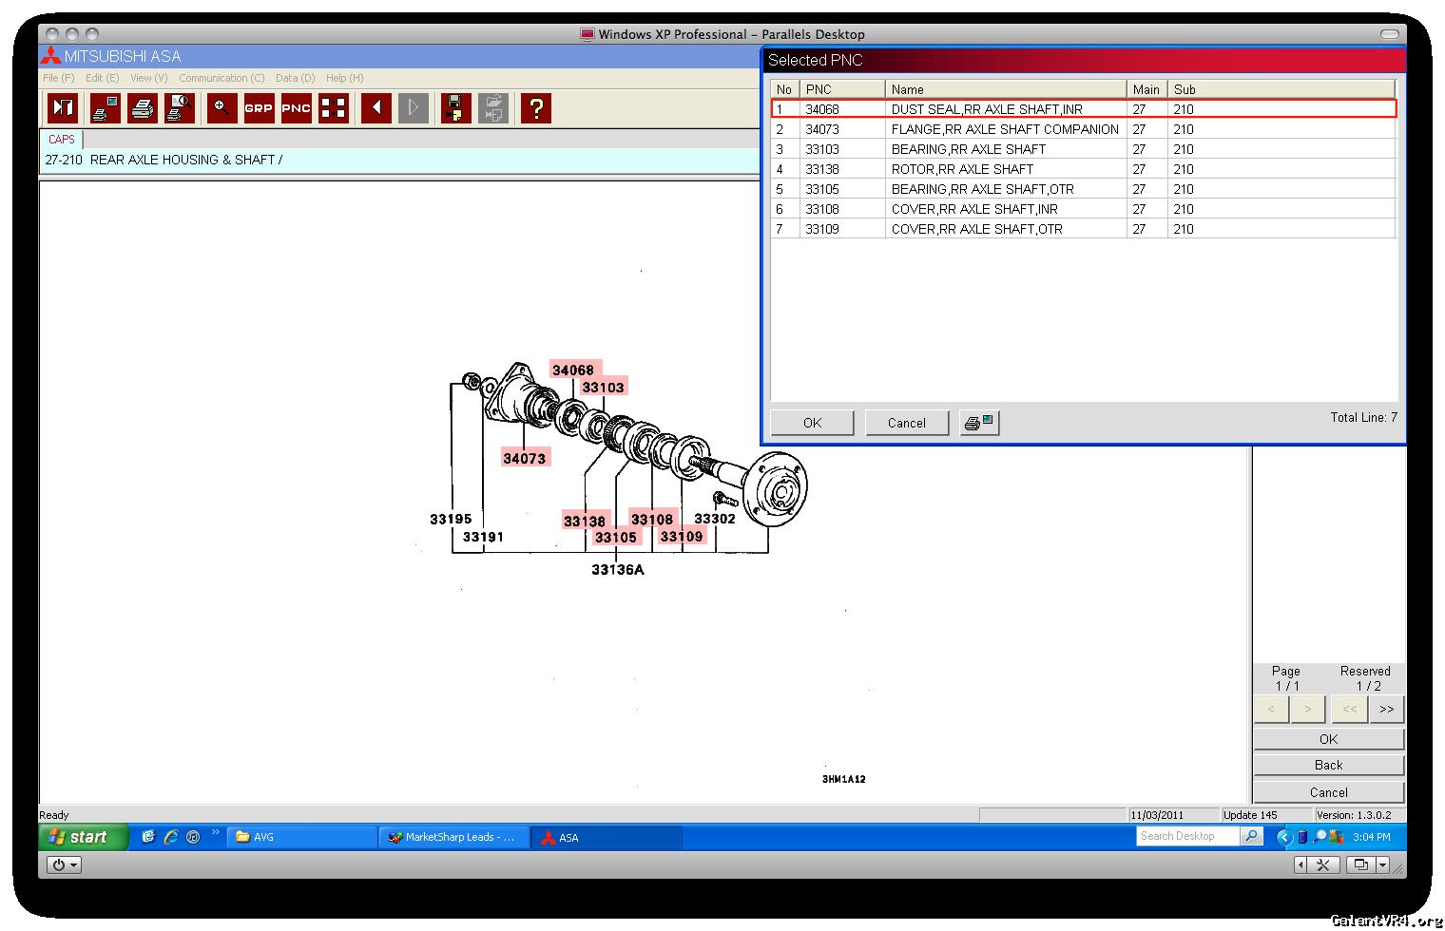Click the four-squares illustration list icon

(x=334, y=108)
